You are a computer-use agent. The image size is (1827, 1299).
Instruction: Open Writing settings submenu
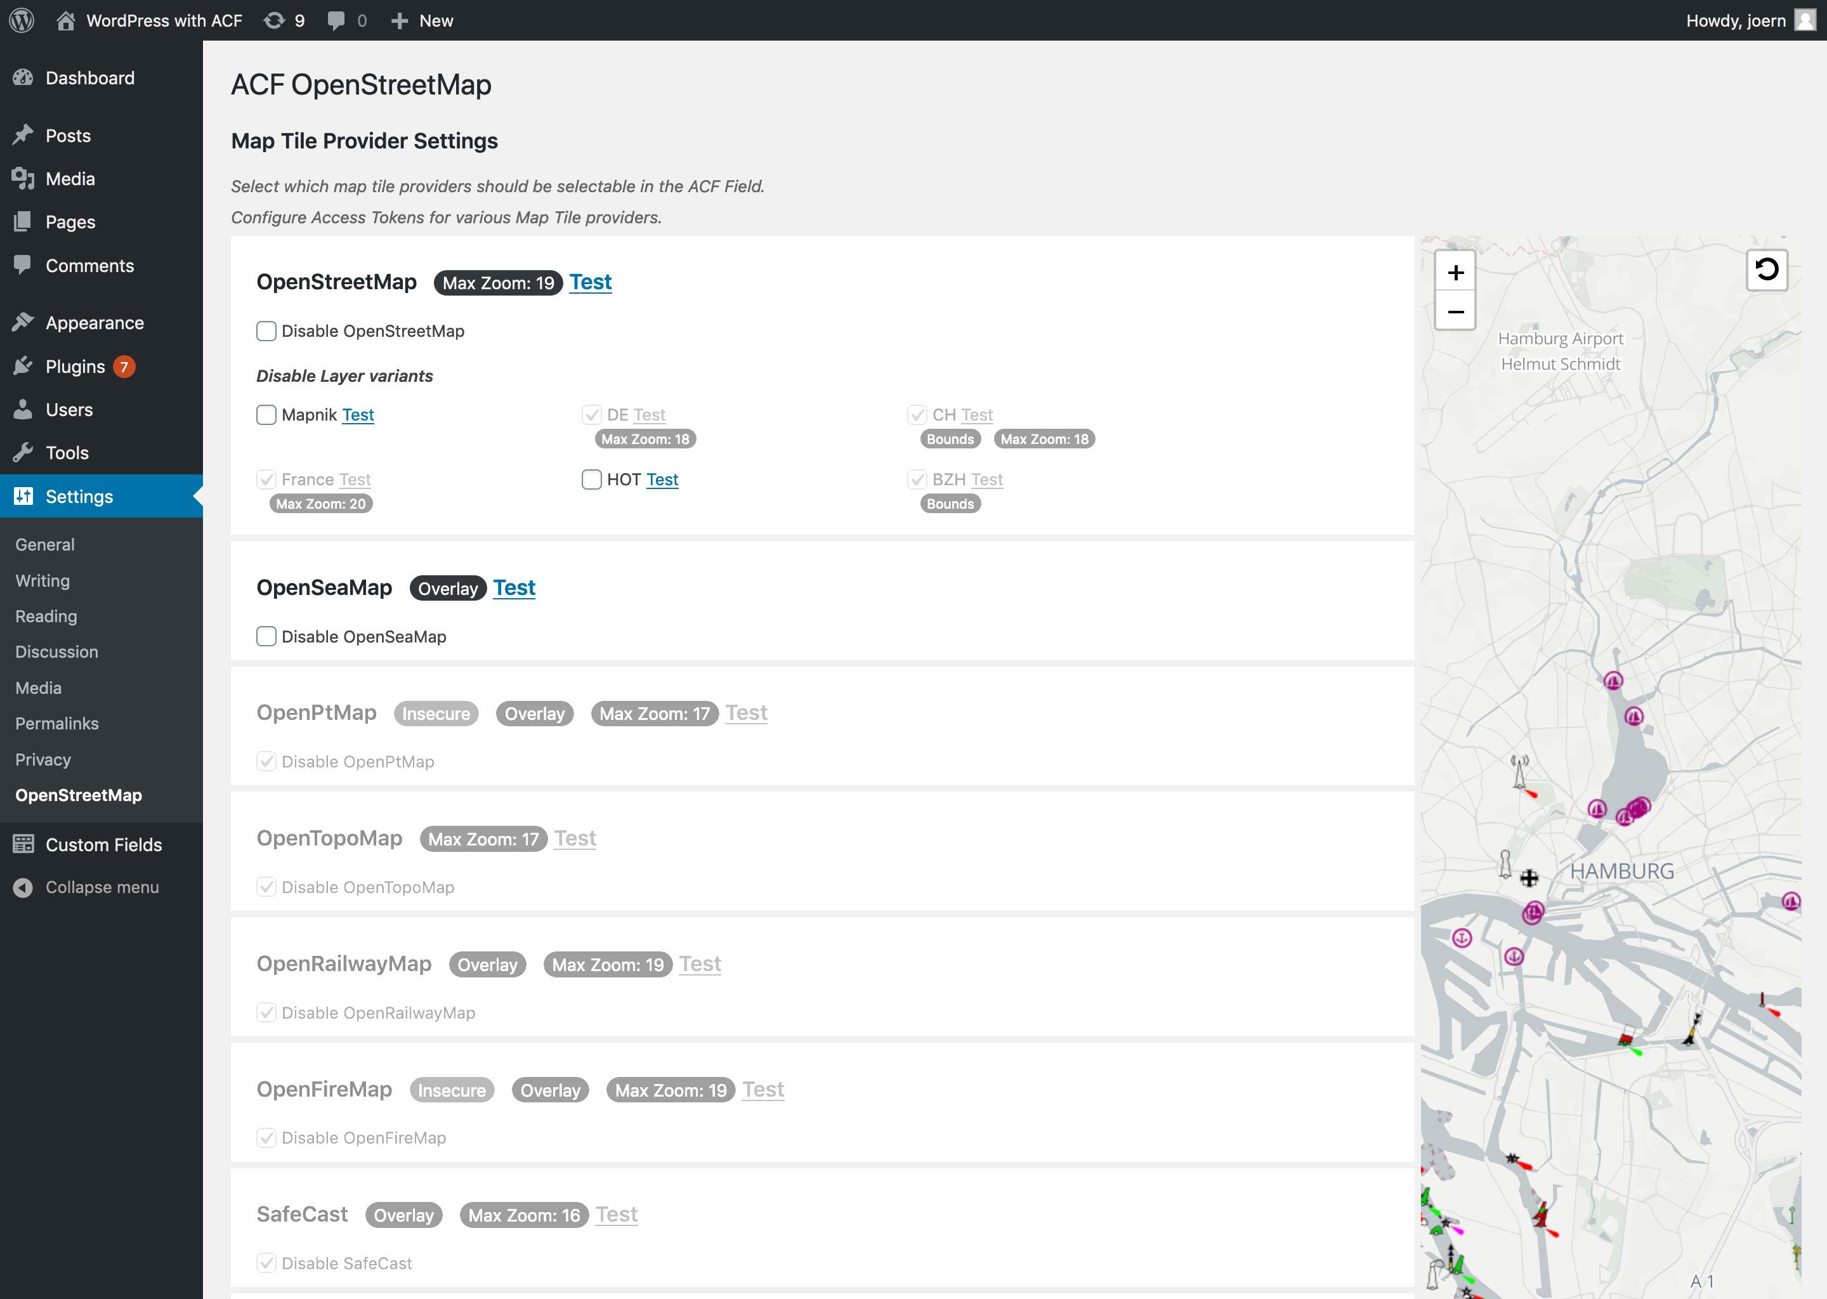click(43, 581)
